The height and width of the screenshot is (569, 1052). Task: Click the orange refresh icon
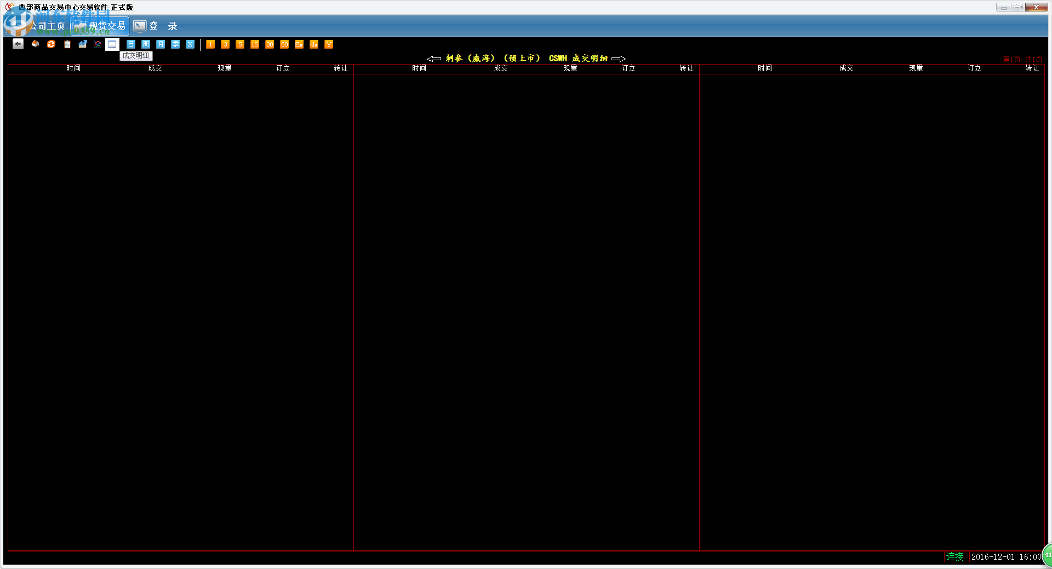pyautogui.click(x=51, y=44)
